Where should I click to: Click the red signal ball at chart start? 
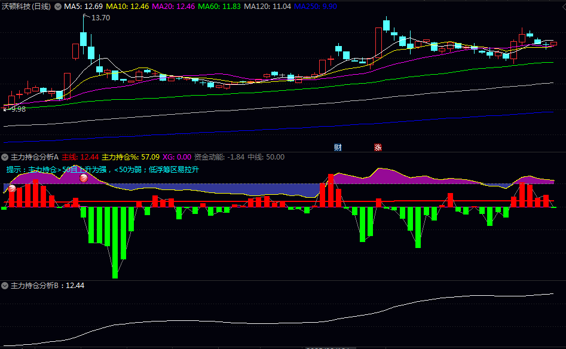[12, 188]
